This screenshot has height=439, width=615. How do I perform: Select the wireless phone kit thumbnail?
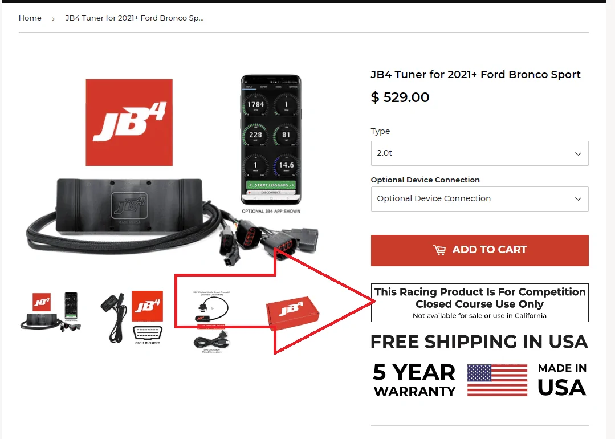[x=211, y=322]
